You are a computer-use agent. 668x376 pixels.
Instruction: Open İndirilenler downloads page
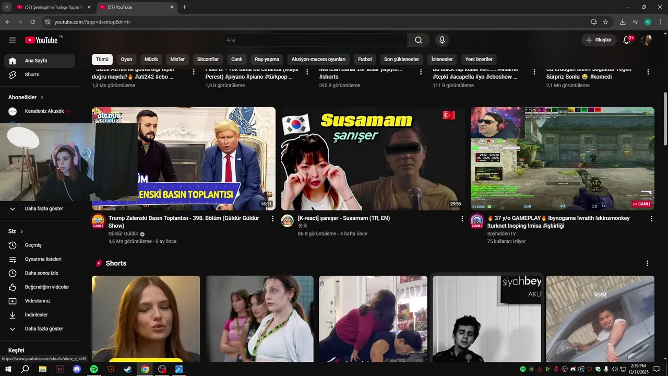tap(40, 315)
